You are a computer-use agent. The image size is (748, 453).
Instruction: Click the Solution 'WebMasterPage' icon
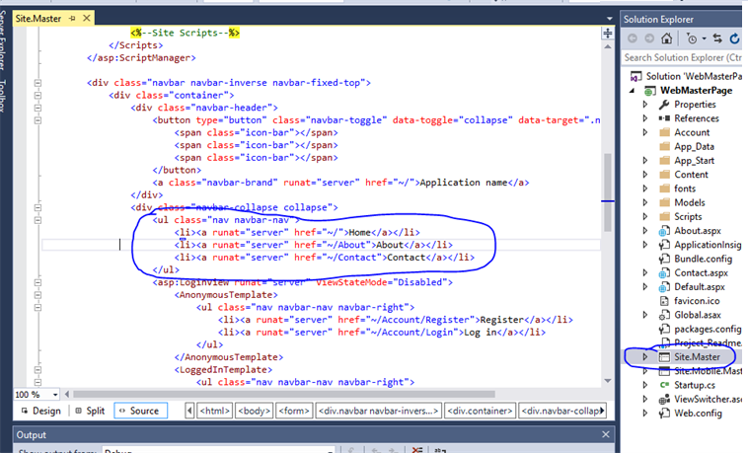pos(636,76)
